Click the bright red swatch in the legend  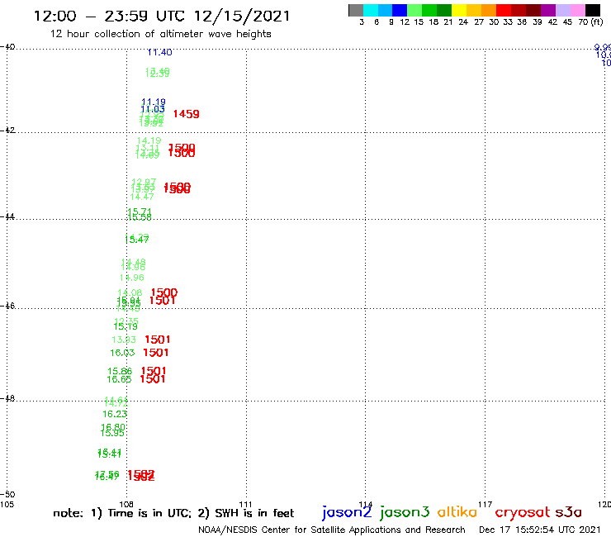point(504,10)
